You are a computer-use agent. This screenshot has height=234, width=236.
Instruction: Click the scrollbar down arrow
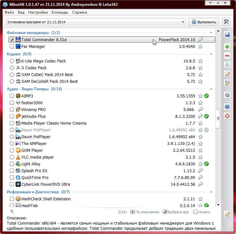pyautogui.click(x=218, y=205)
